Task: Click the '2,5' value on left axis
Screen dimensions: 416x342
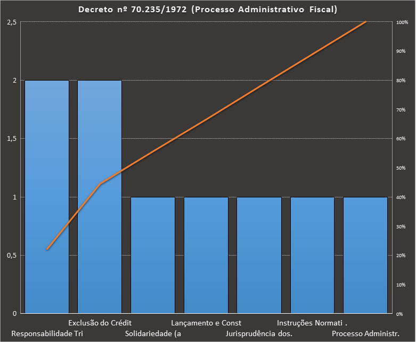Action: pos(11,22)
